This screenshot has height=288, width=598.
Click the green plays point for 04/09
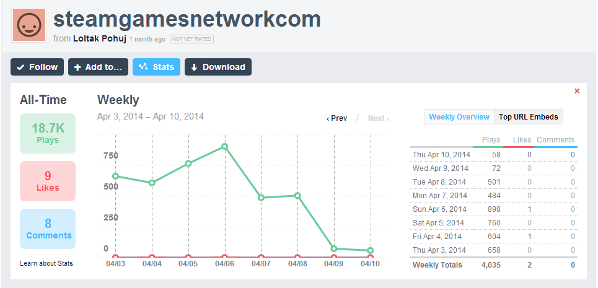334,249
